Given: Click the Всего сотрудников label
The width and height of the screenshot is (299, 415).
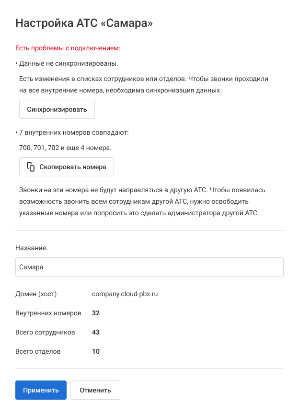Looking at the screenshot, I should [45, 332].
